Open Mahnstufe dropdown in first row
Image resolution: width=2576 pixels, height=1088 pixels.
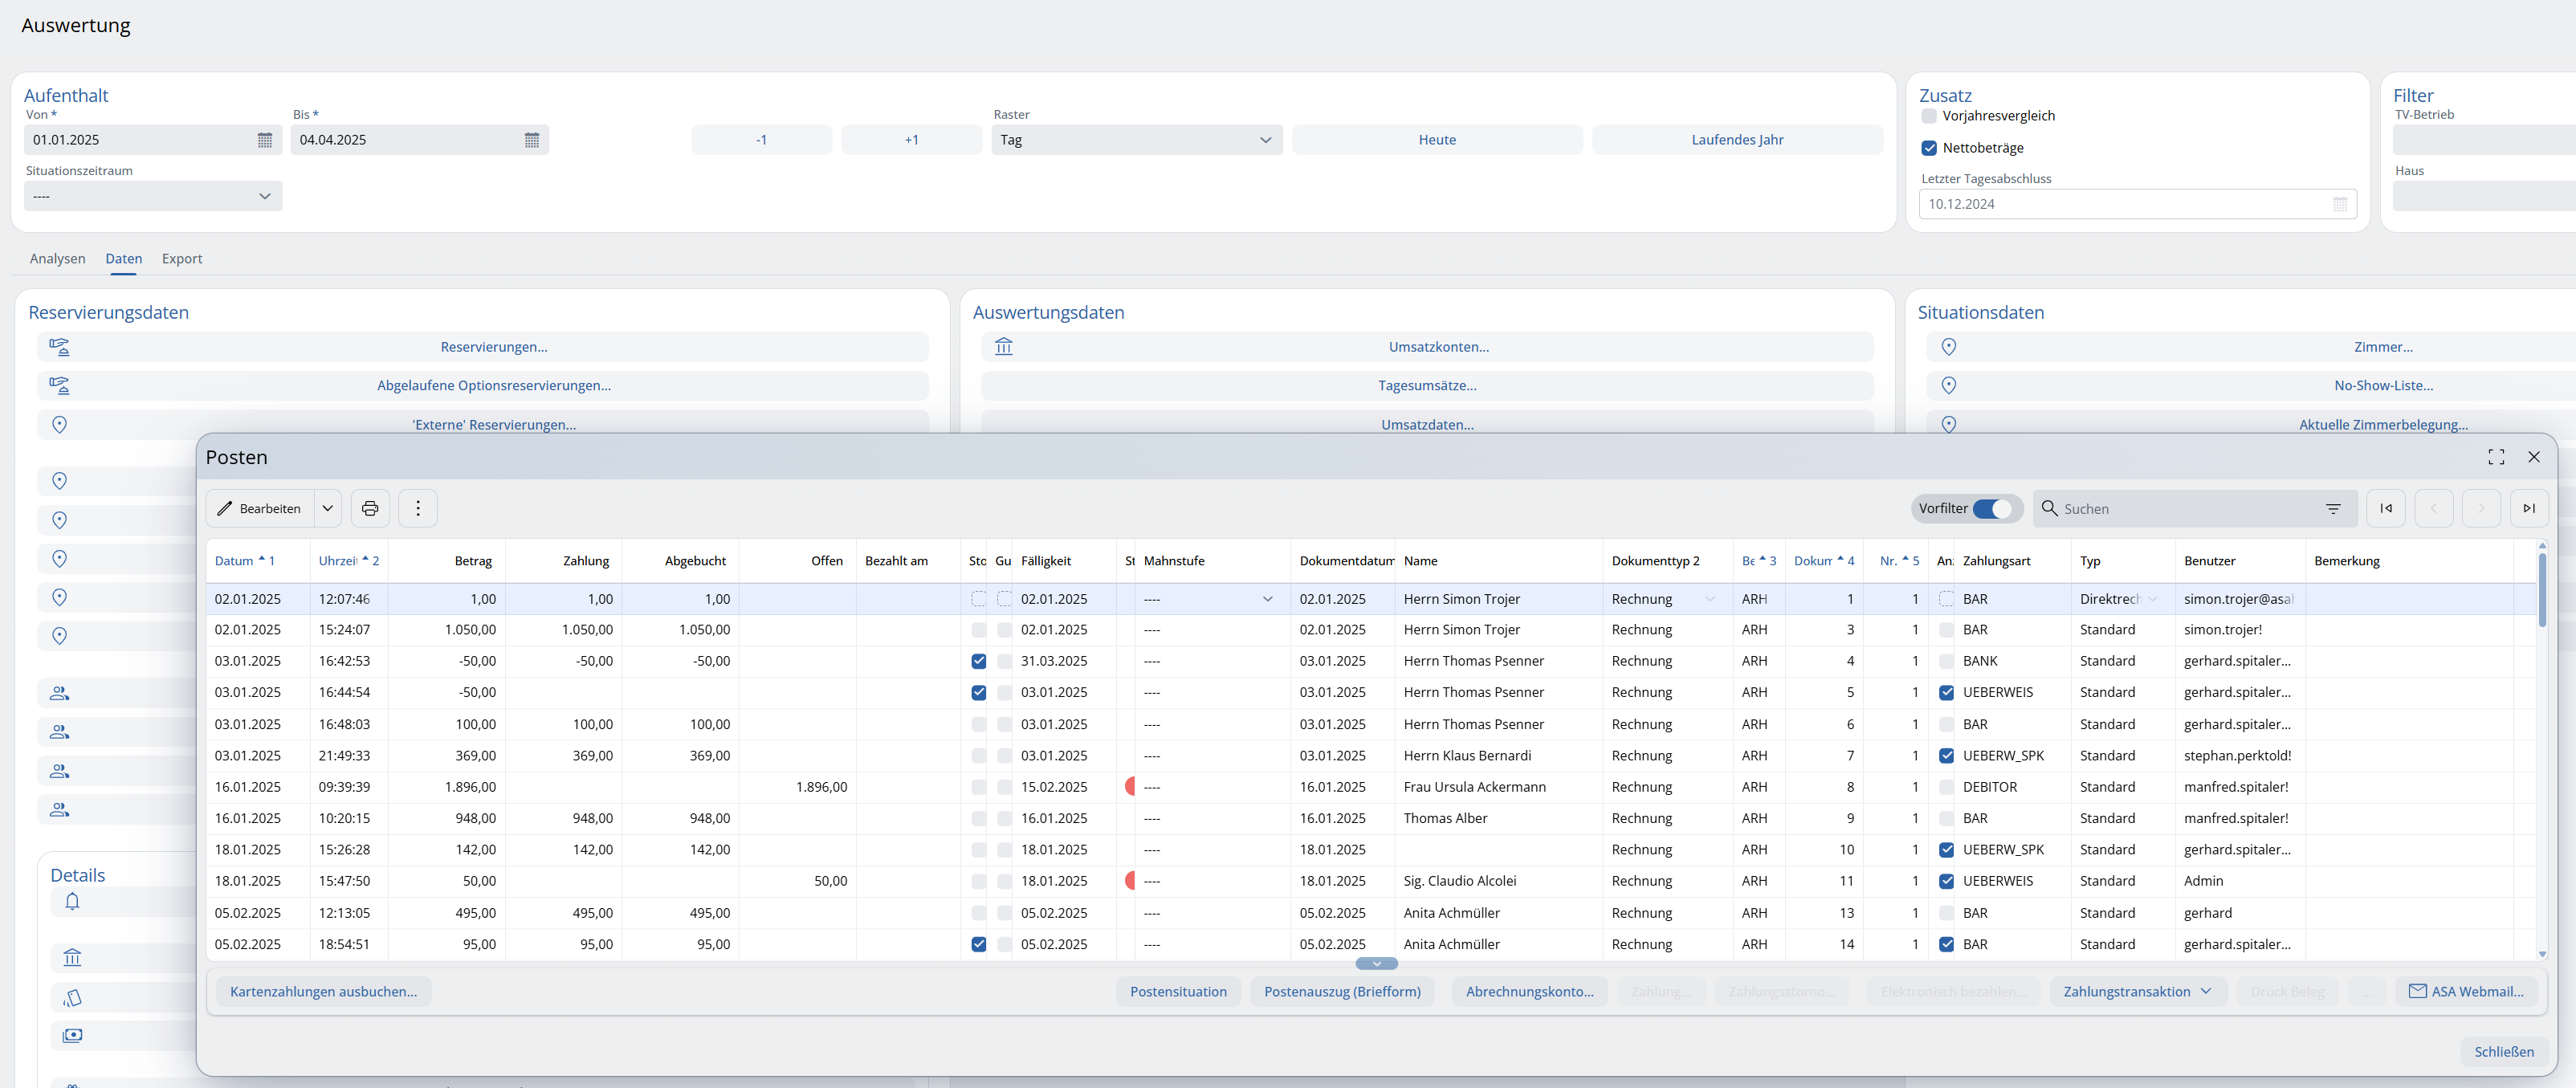[x=1267, y=599]
